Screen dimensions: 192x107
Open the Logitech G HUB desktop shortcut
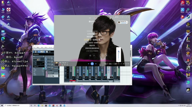[3, 47]
